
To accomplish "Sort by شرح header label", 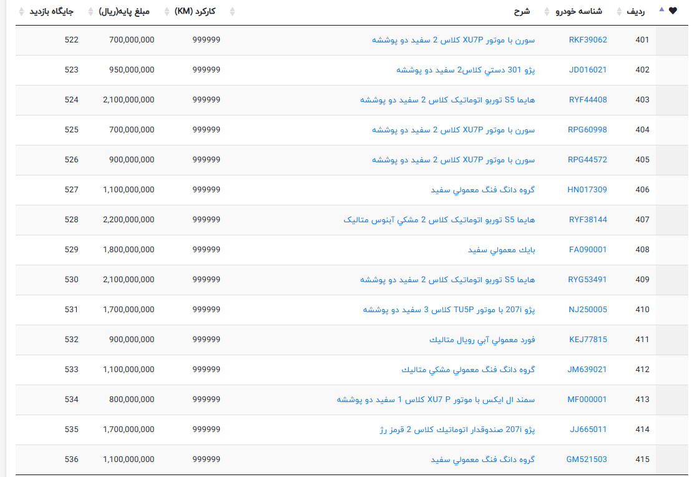I will click(x=522, y=12).
